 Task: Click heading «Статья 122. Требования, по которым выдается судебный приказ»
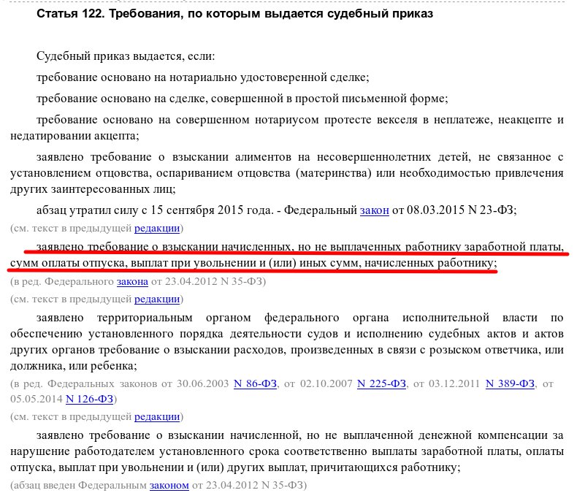click(x=234, y=14)
